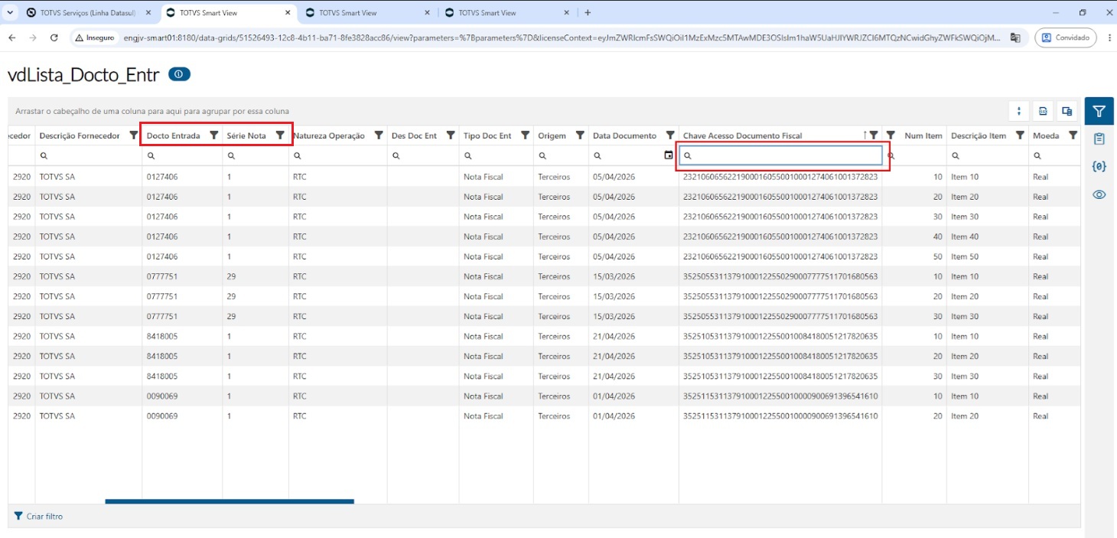Image resolution: width=1117 pixels, height=538 pixels.
Task: Sort by Origem column header
Action: (552, 135)
